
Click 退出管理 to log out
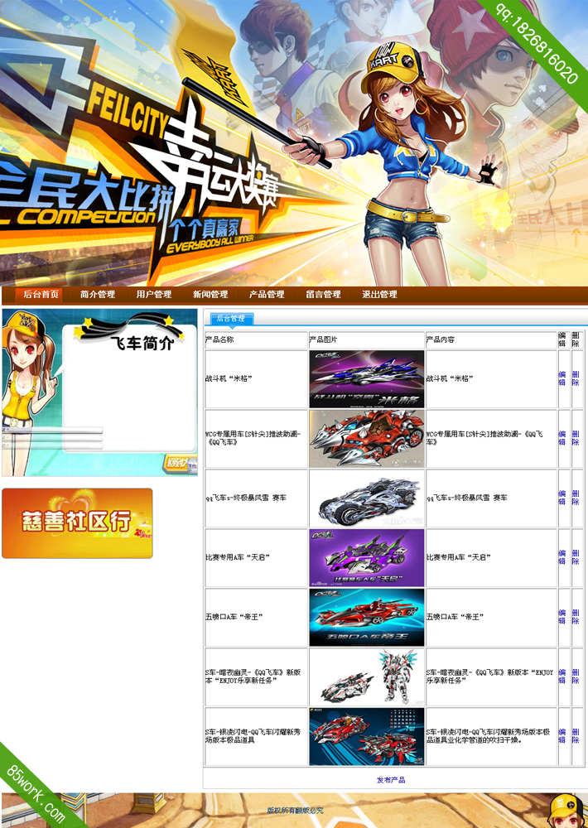tap(379, 294)
